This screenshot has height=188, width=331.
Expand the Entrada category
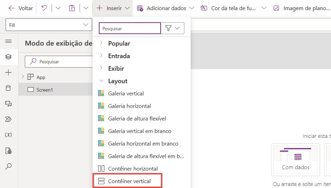click(x=101, y=56)
